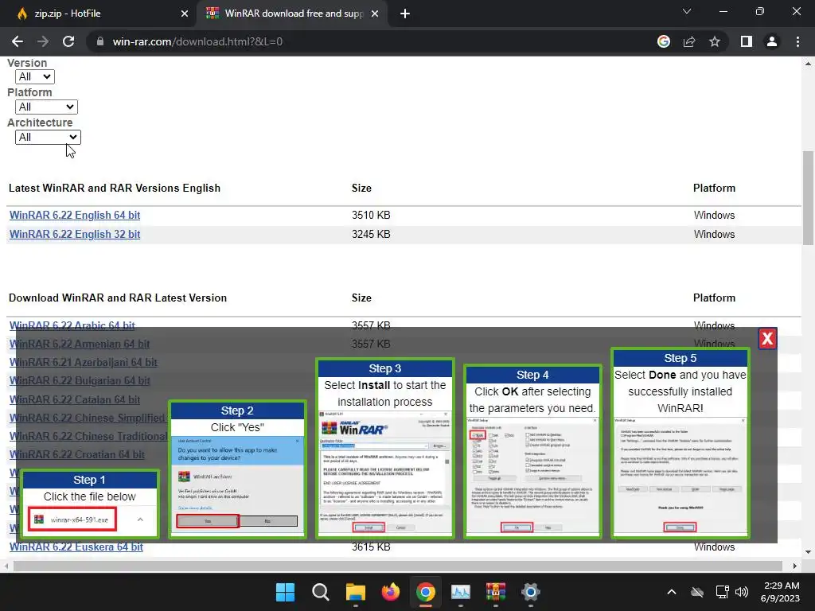This screenshot has width=815, height=611.
Task: Launch Firefox from the taskbar
Action: pos(390,592)
